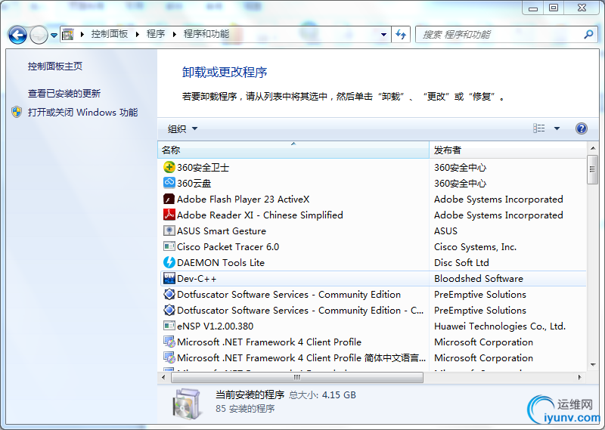Click the horizontal scrollbar thumb
The height and width of the screenshot is (430, 605).
pos(296,377)
